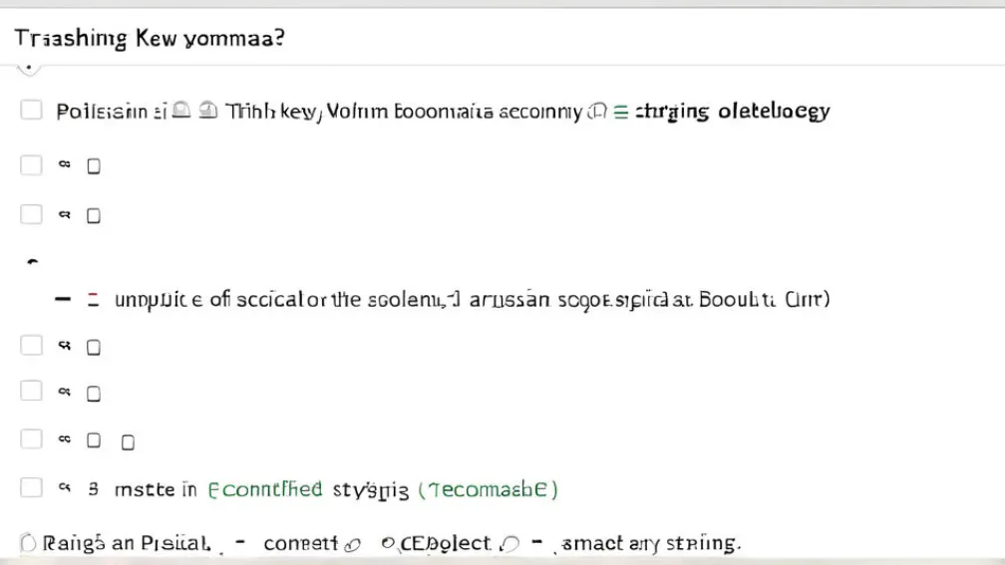This screenshot has width=1005, height=565.
Task: Collapse the dash before the "unpupiic" row
Action: click(62, 299)
